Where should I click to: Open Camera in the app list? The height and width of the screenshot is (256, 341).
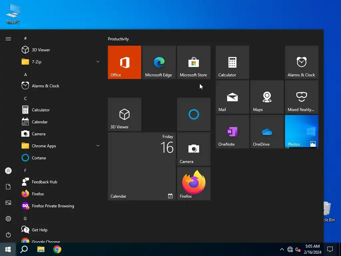click(61, 134)
